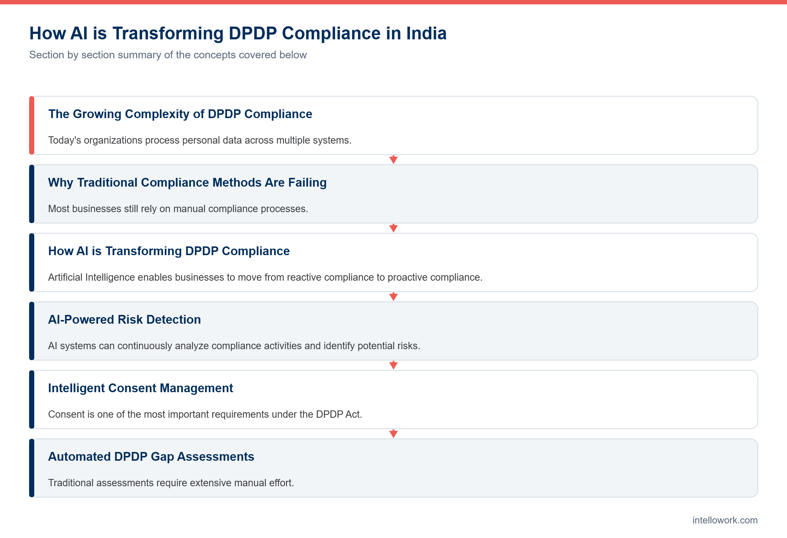The image size is (787, 538).
Task: Select card heading 'How AI is Transforming DPDP Compliance'
Action: pos(169,251)
